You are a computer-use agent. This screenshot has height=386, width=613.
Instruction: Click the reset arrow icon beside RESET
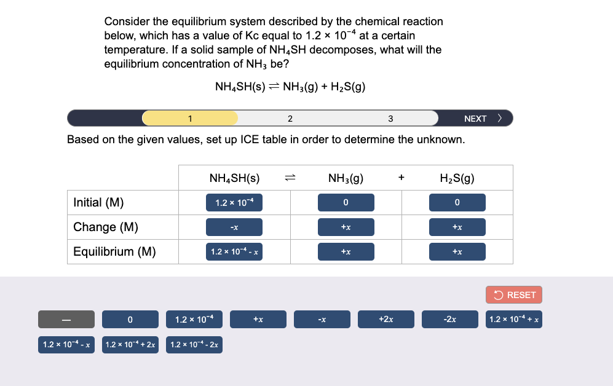tap(499, 295)
